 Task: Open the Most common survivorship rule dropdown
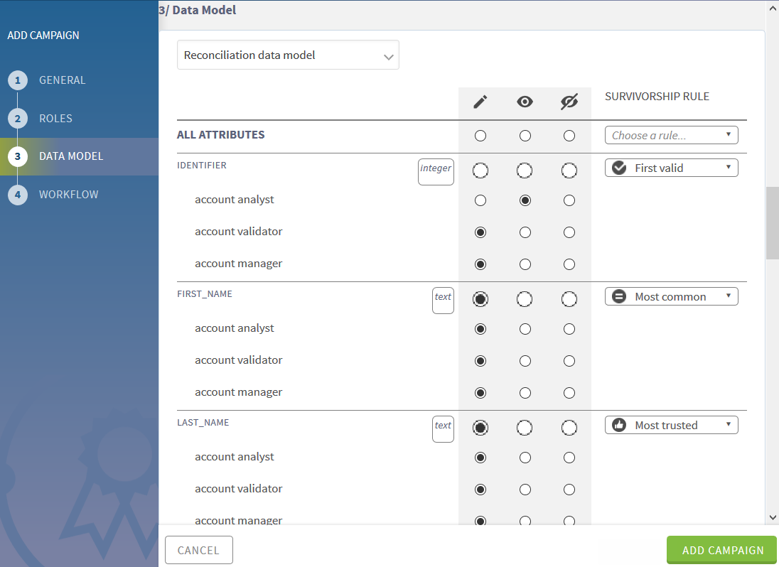click(x=671, y=296)
